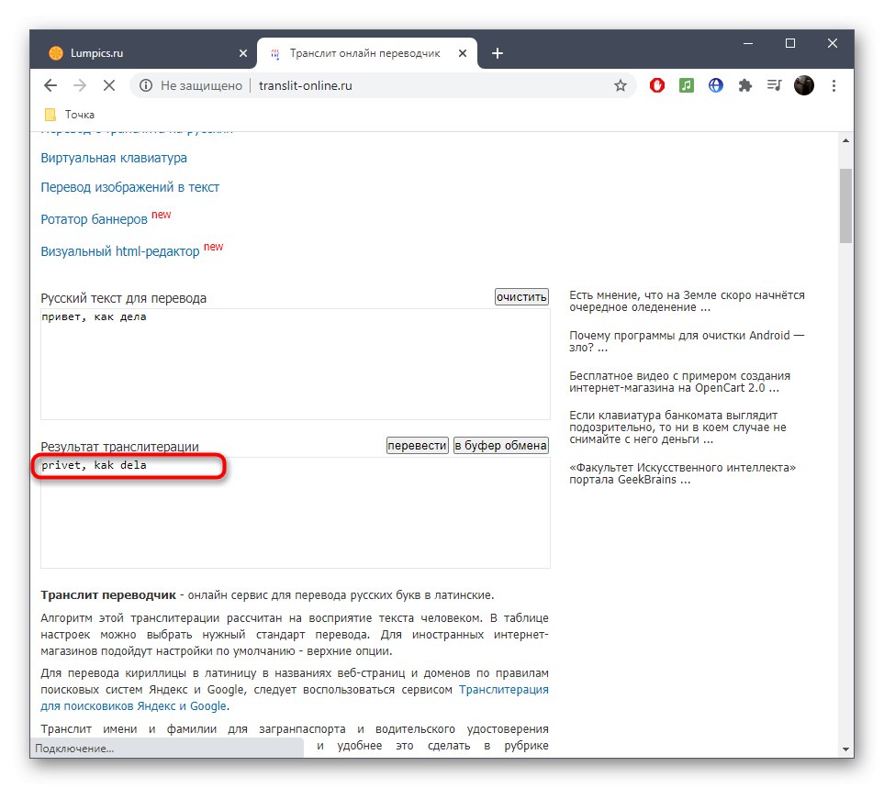Click the playlist extension icon
This screenshot has height=788, width=884.
(x=774, y=84)
